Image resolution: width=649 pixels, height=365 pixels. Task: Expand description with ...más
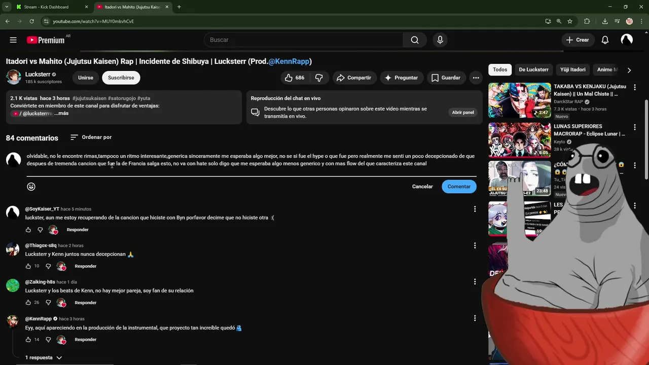tap(61, 114)
